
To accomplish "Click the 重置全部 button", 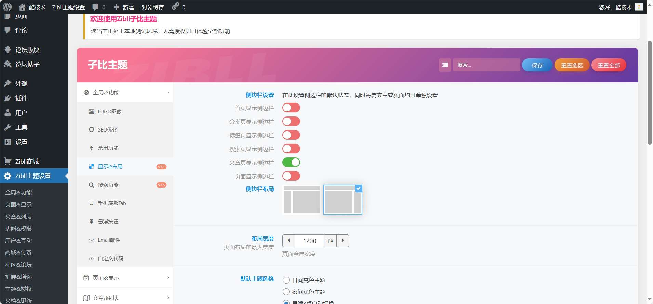I will pyautogui.click(x=609, y=65).
